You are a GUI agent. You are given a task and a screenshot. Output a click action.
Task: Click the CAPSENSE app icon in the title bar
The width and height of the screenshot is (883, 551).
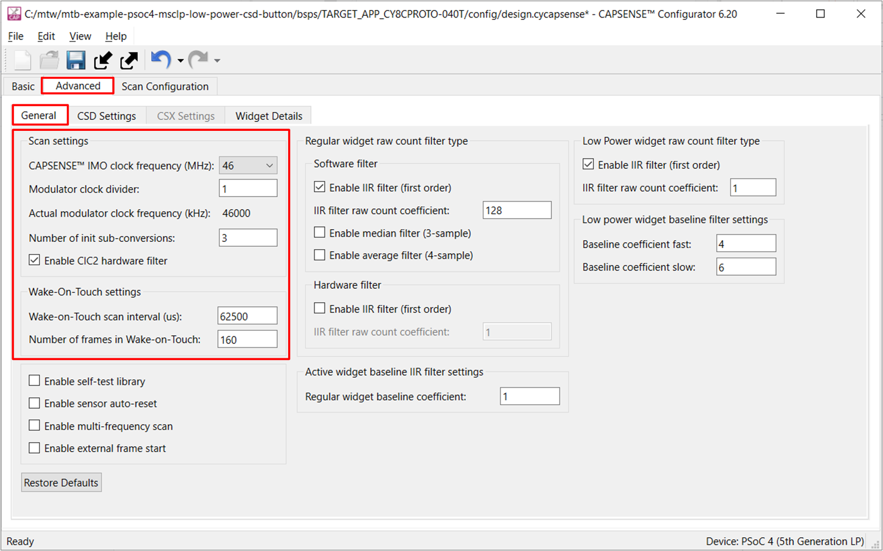[14, 14]
